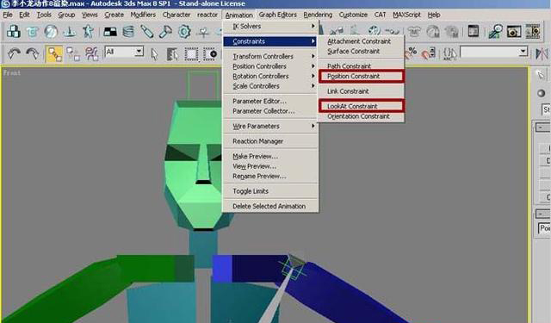The height and width of the screenshot is (323, 551).
Task: Select Attachment Constraint
Action: [x=359, y=41]
